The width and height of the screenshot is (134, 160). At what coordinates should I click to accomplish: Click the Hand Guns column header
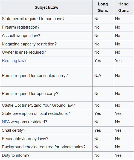pos(123,7)
